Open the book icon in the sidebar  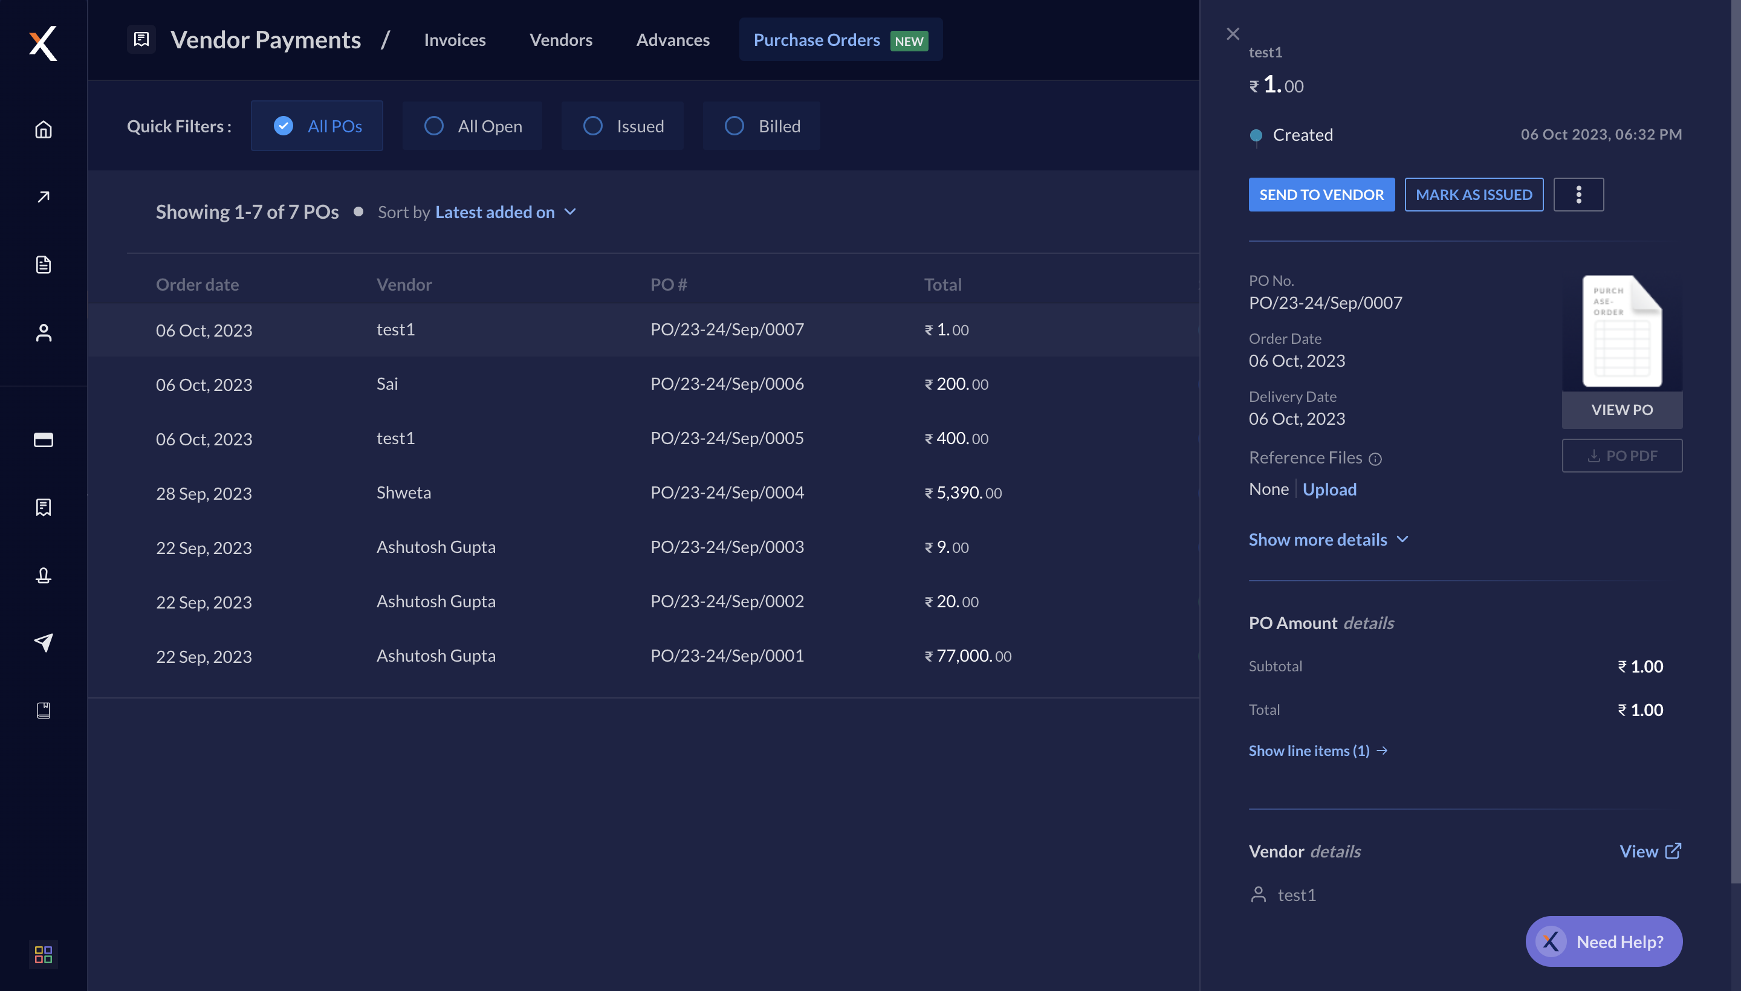click(x=44, y=711)
